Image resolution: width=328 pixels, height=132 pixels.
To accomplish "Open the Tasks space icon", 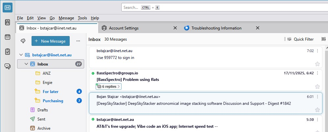I will (7, 52).
